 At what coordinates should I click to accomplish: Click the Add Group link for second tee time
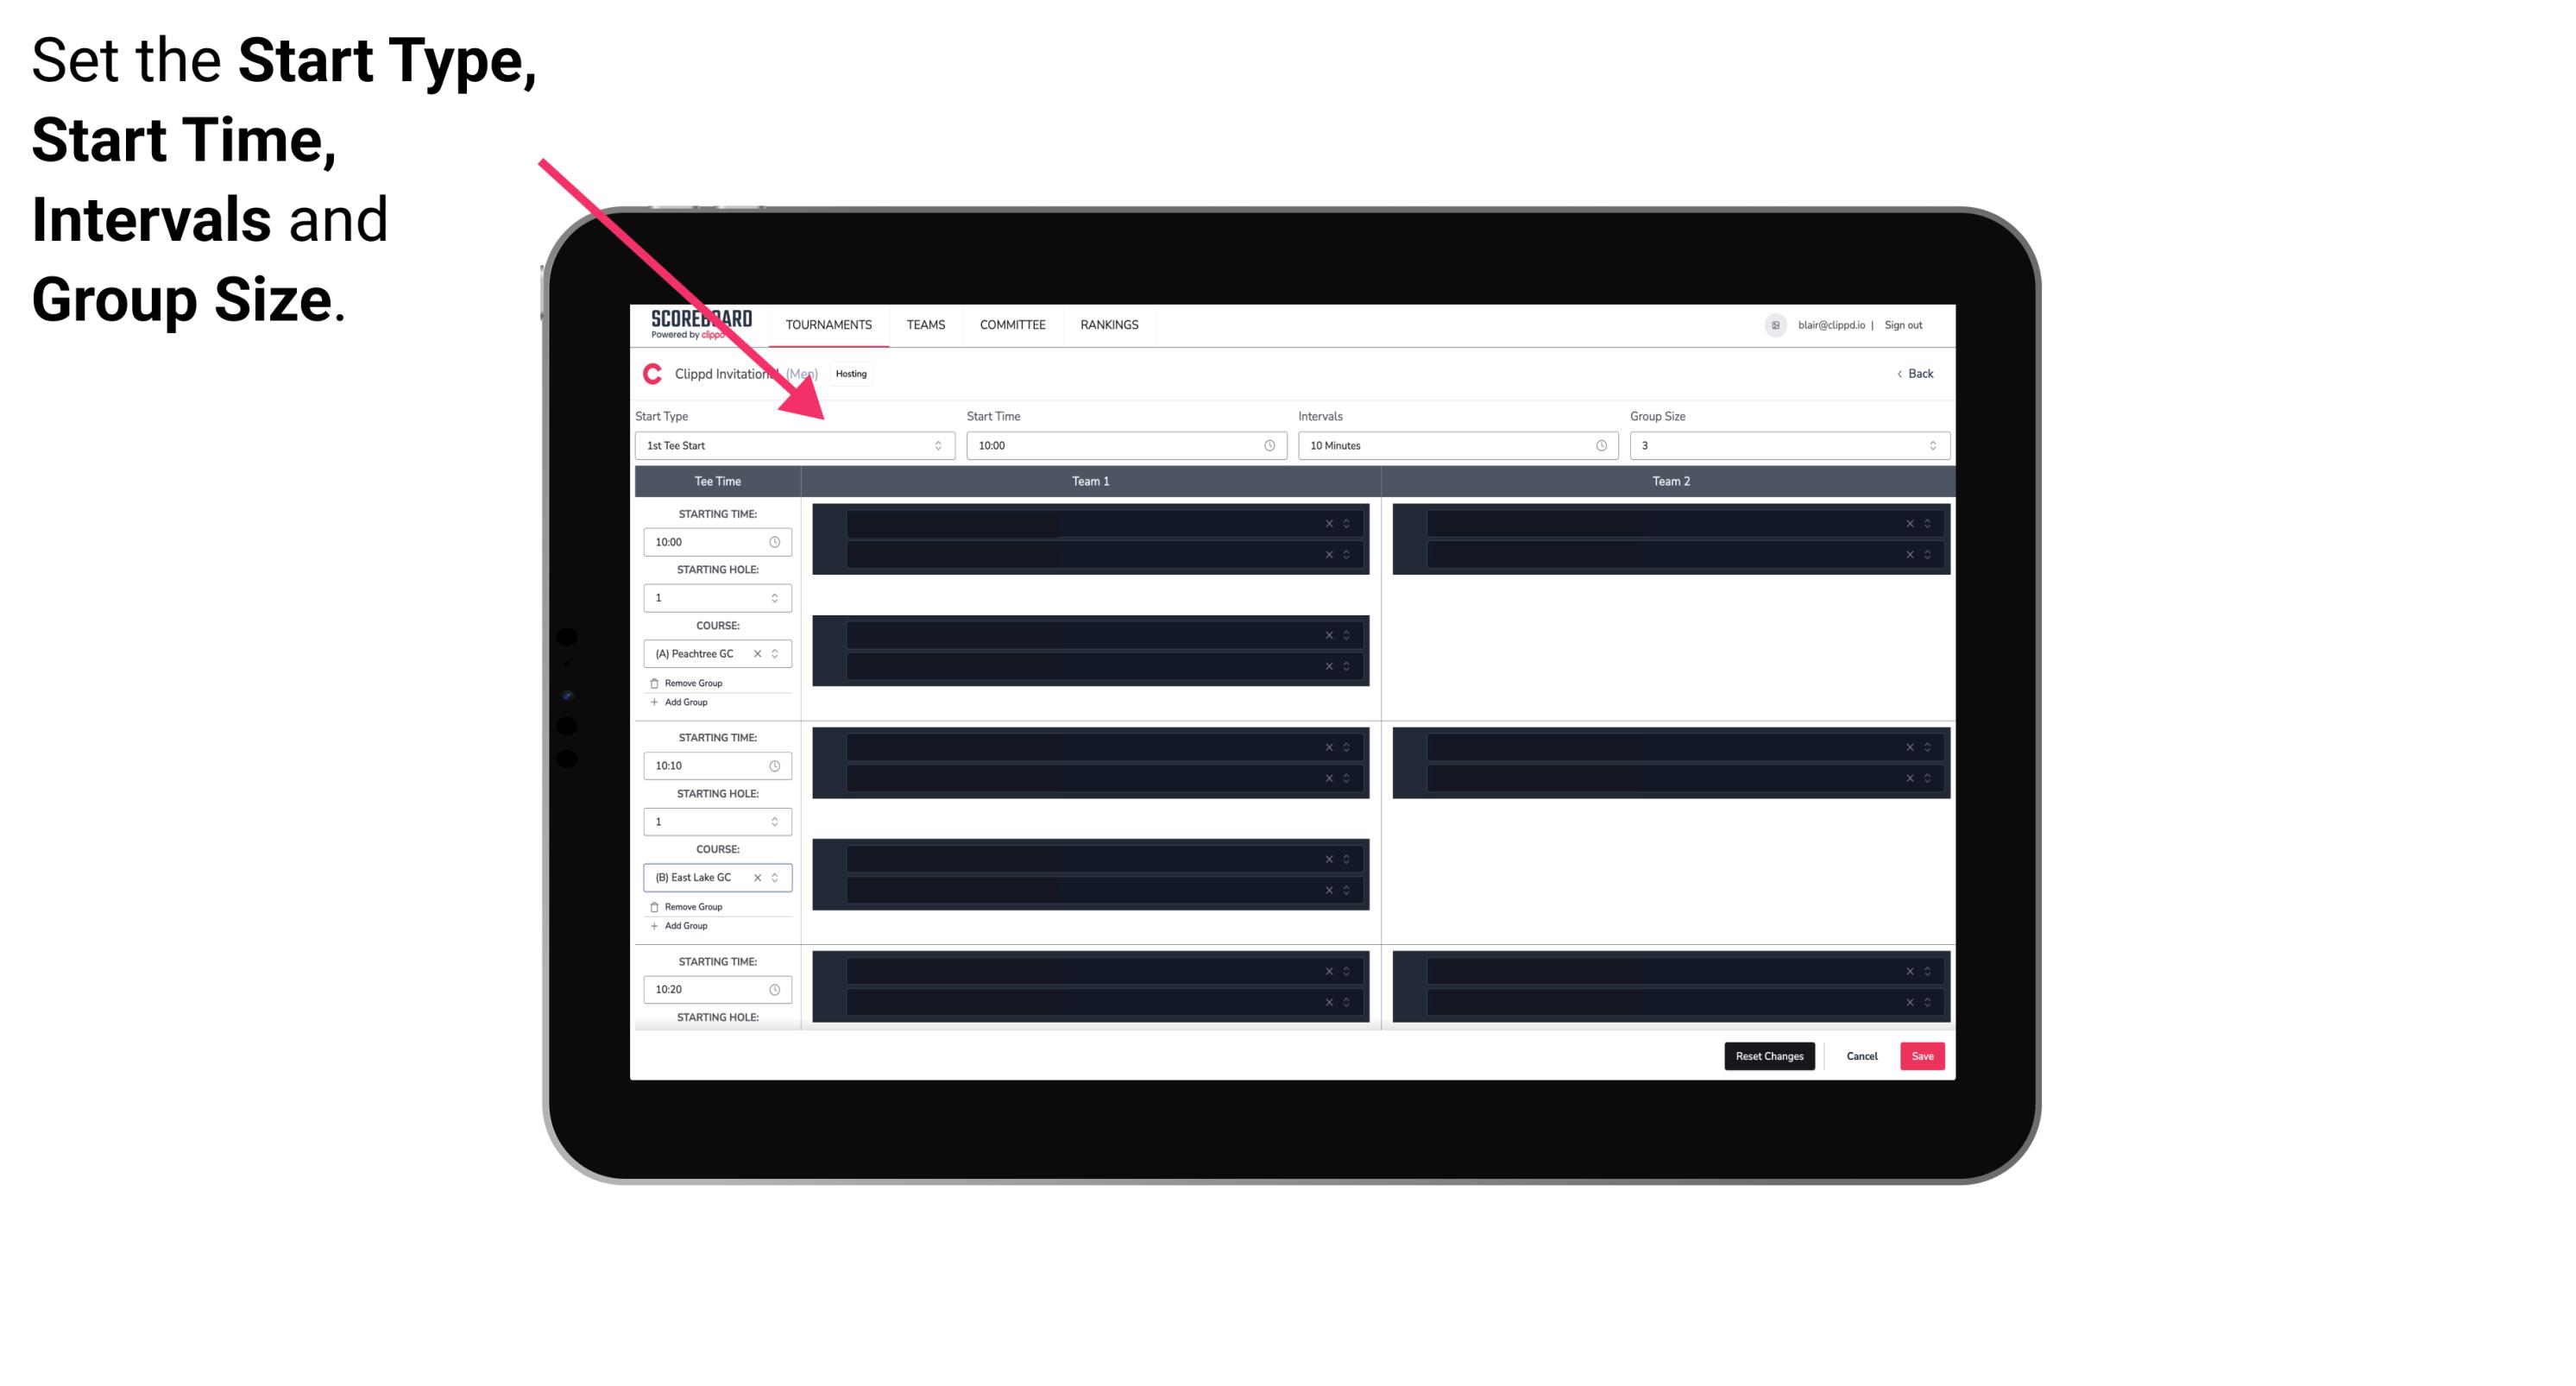click(684, 923)
